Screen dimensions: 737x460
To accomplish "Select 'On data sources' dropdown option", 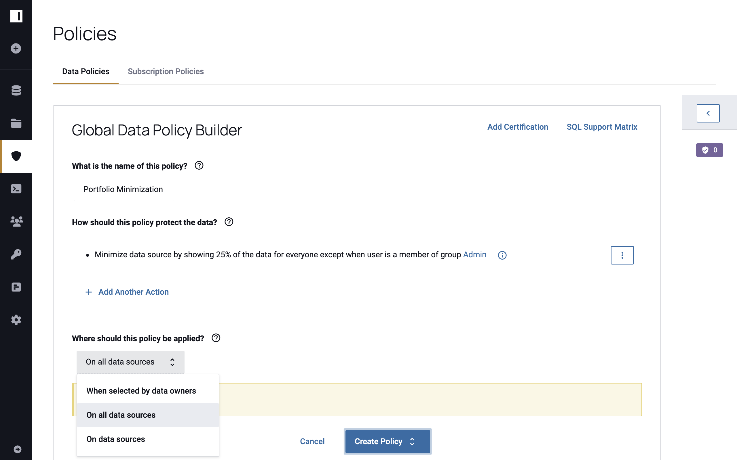I will coord(115,438).
